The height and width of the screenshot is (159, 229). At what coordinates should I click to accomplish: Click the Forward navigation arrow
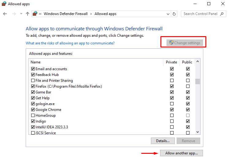pyautogui.click(x=14, y=14)
